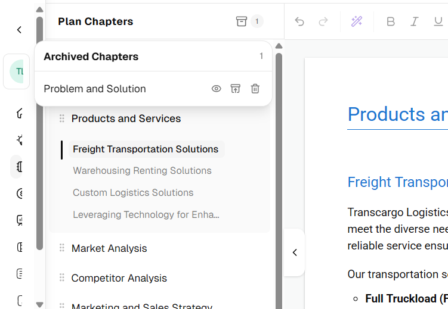Go to the Competitor Analysis chapter
Viewport: 448px width, 309px height.
coord(119,278)
